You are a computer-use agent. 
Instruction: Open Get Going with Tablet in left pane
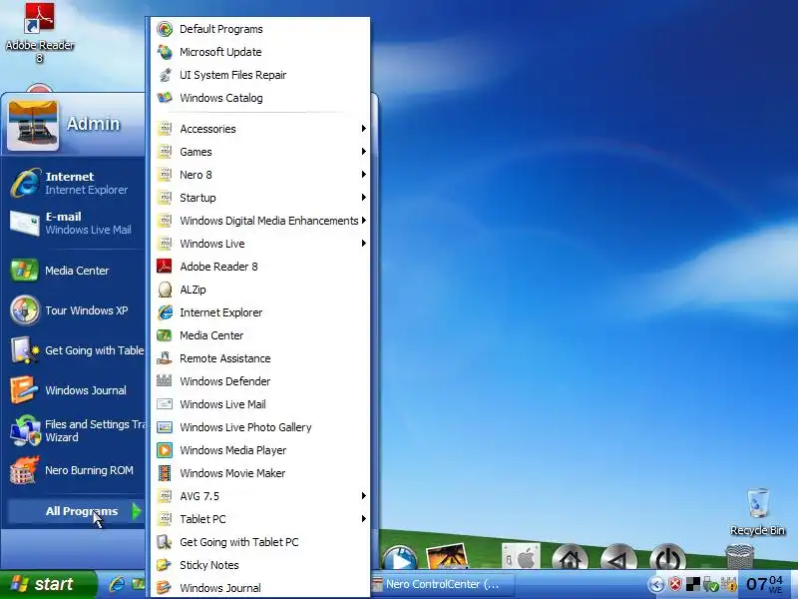point(75,350)
